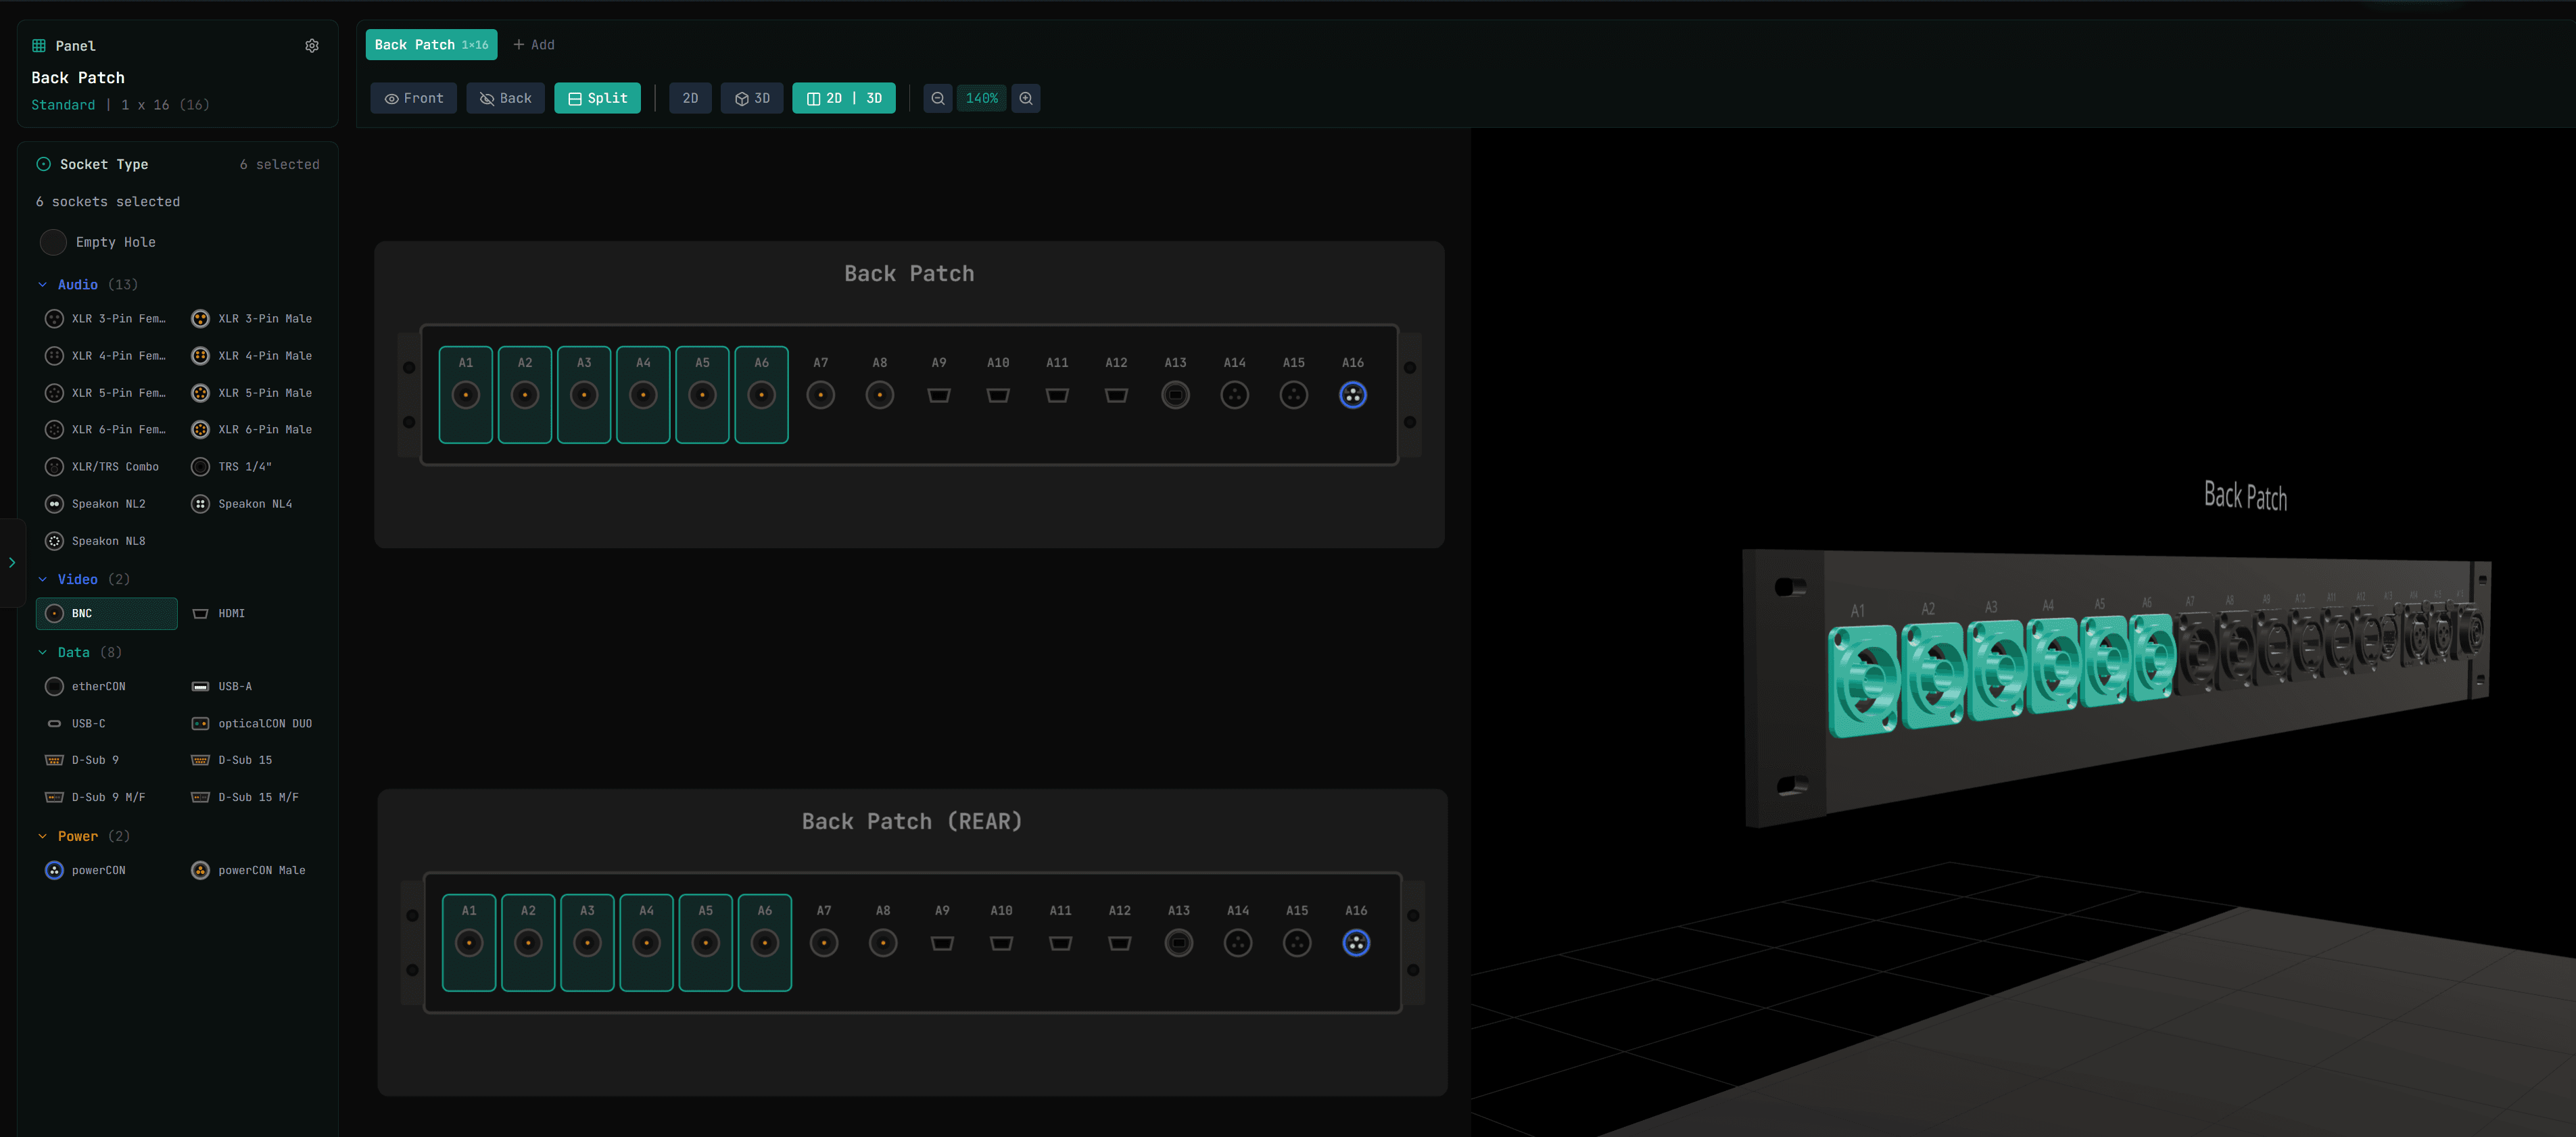
Task: Zoom out with the magnifier minus icon
Action: click(x=937, y=98)
